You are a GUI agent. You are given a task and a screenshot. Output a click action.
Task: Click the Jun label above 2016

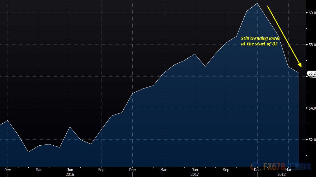70,170
